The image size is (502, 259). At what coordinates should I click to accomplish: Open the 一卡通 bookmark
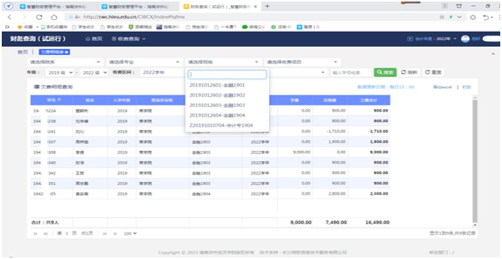tap(225, 27)
